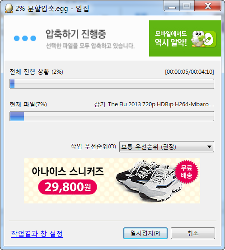Click the current file progress bar (7%)
The image size is (225, 250).
112,116
